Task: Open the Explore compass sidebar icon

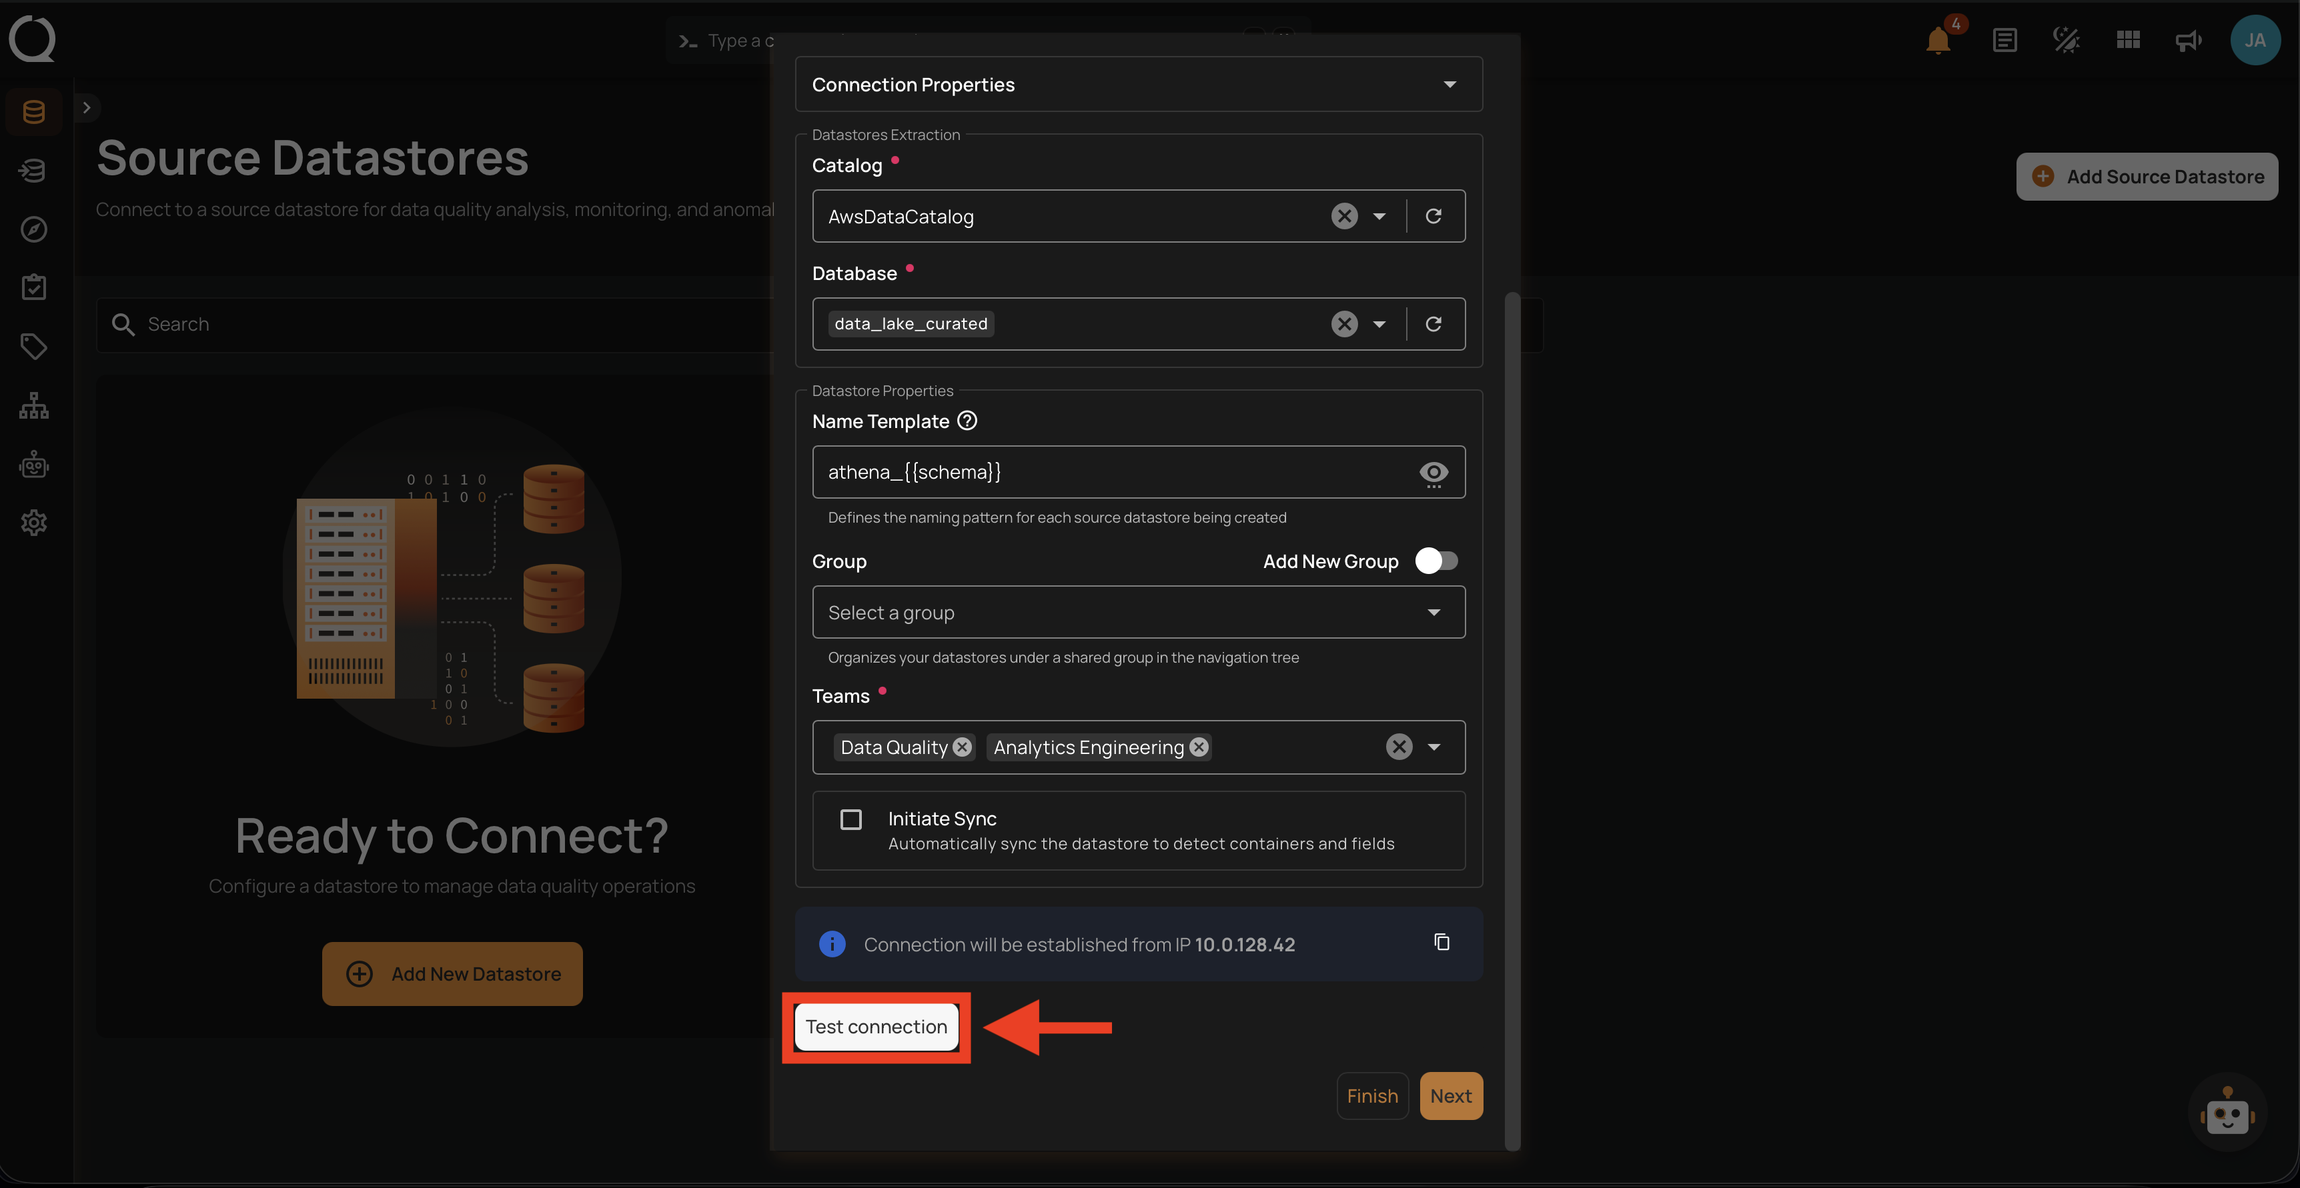Action: pyautogui.click(x=34, y=229)
